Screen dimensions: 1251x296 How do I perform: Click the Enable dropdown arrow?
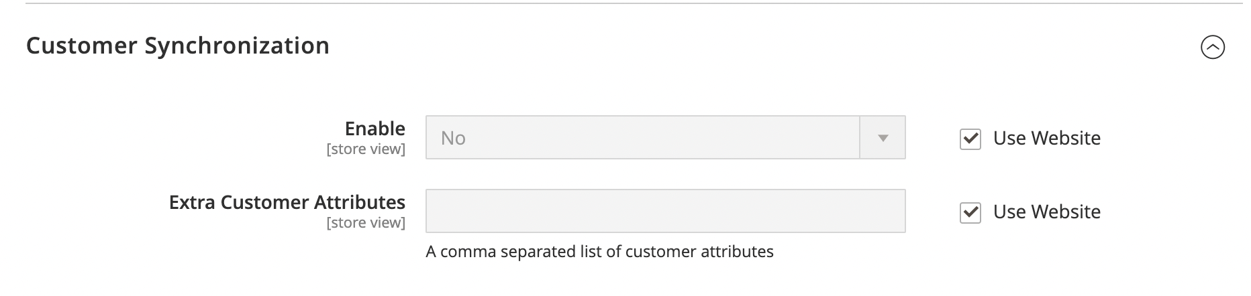click(883, 138)
